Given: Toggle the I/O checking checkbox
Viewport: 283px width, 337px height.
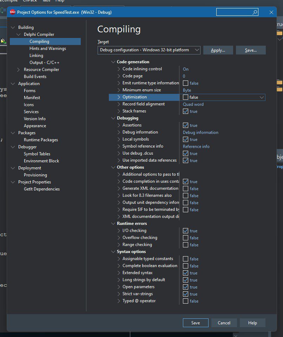Looking at the screenshot, I should point(185,231).
